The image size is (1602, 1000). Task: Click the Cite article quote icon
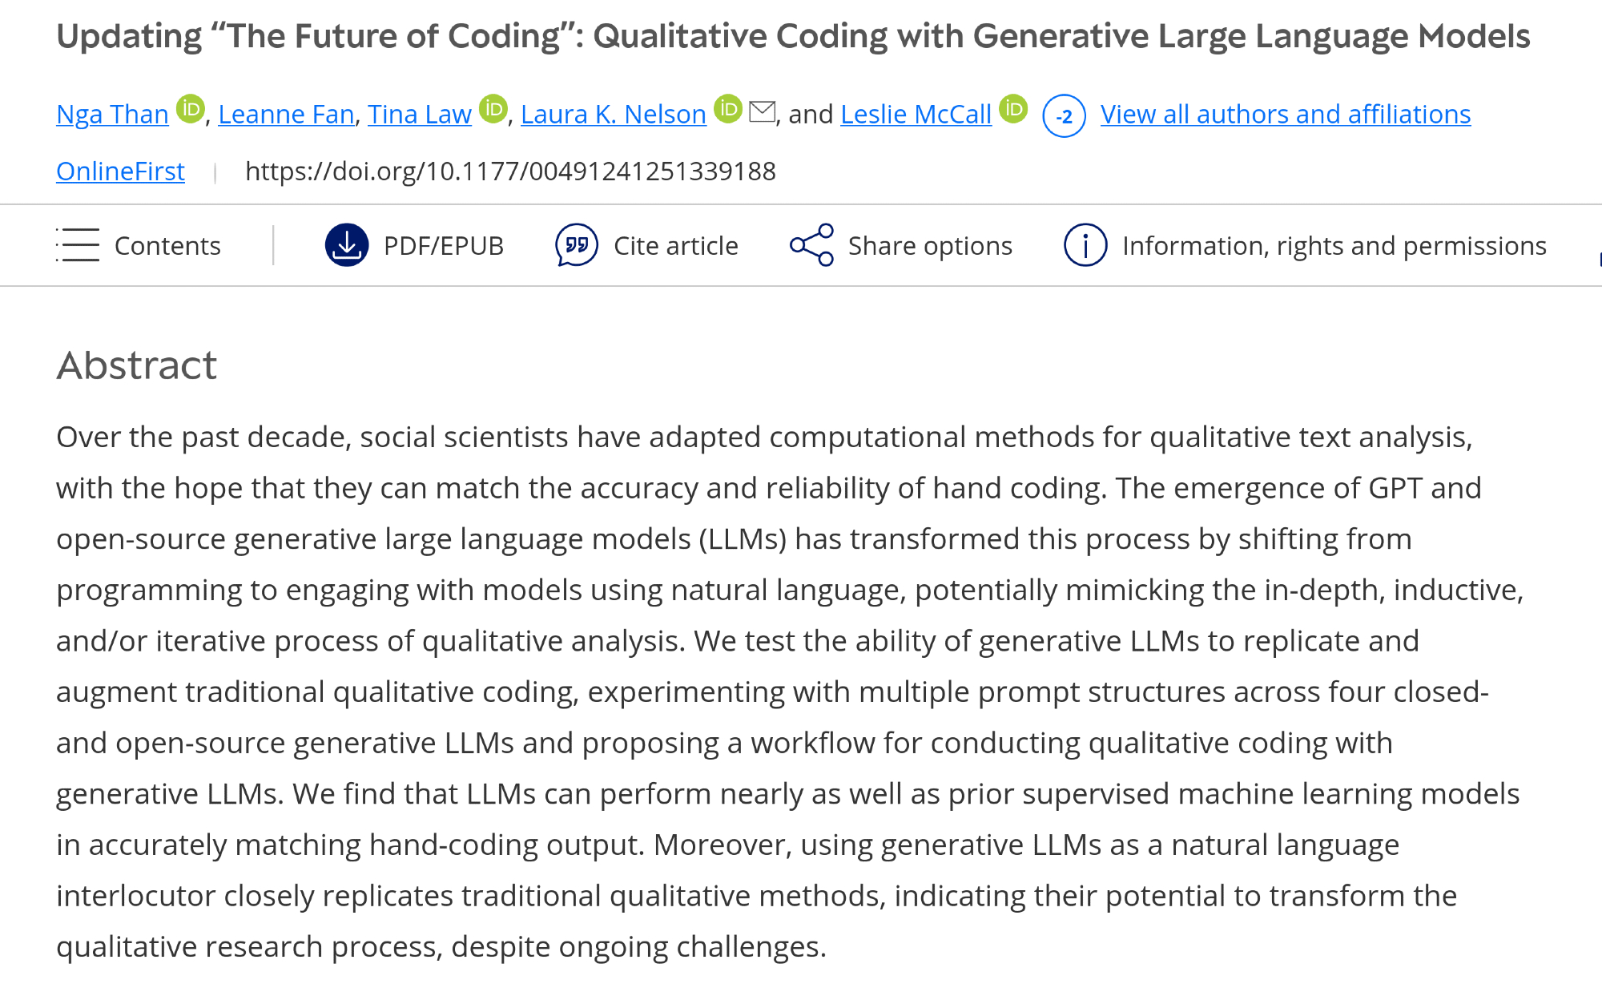[x=577, y=245]
